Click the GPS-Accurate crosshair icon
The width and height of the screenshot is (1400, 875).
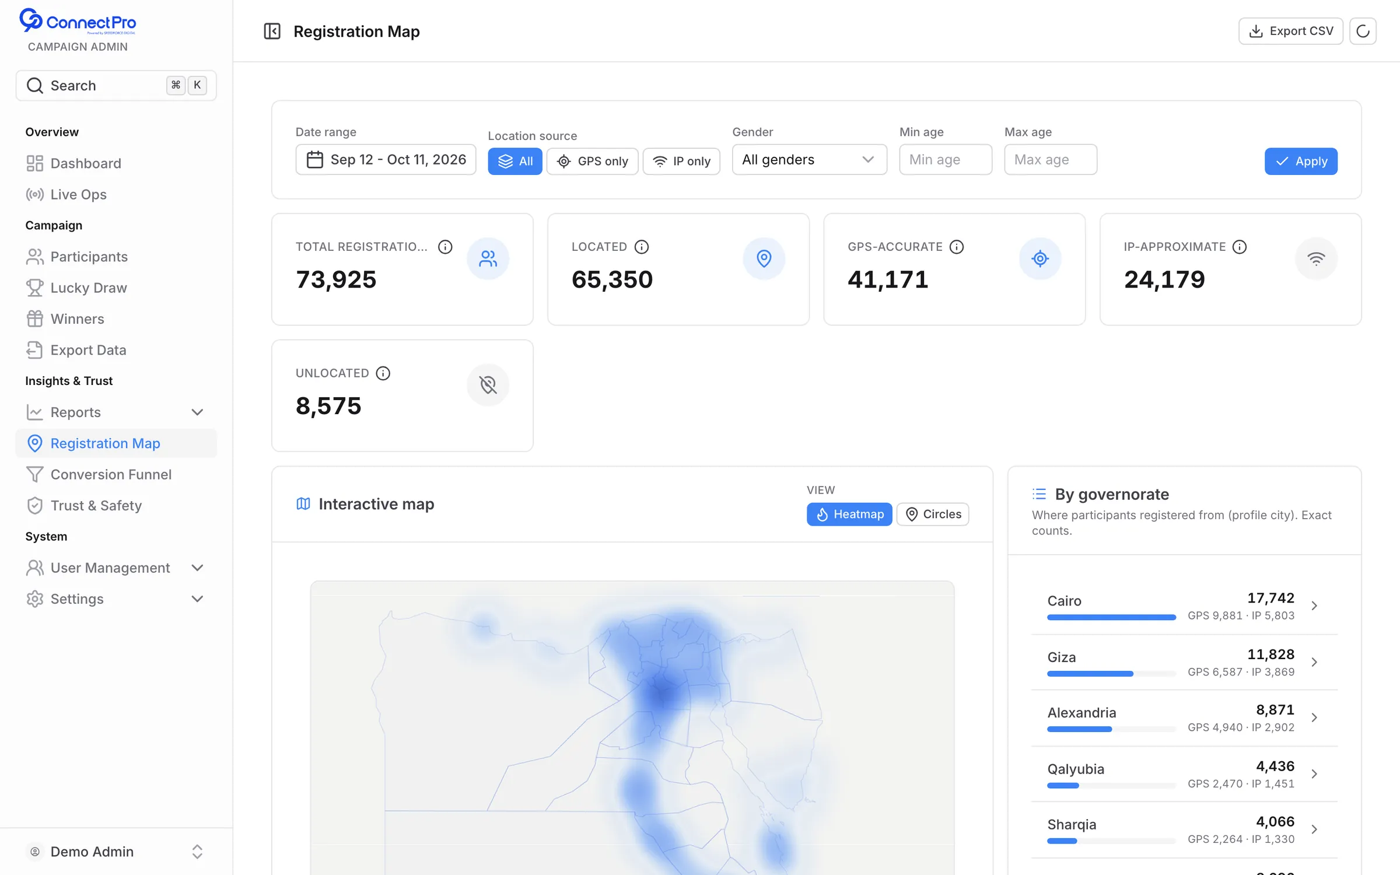pos(1039,258)
